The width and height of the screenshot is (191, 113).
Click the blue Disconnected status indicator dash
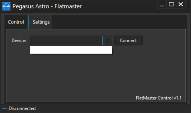click(x=5, y=108)
